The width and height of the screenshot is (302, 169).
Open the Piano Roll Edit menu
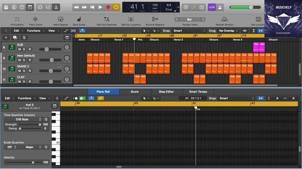[x=9, y=98]
